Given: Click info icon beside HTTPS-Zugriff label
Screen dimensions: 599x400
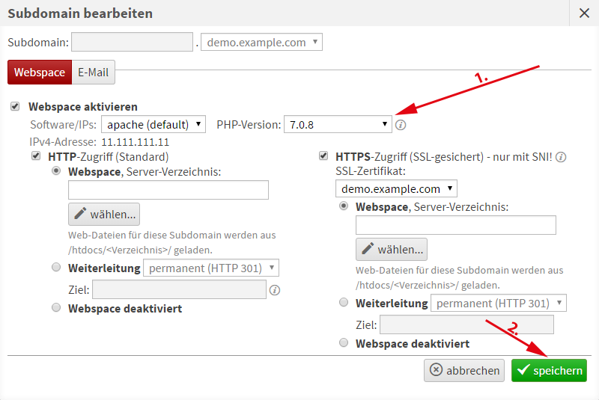Looking at the screenshot, I should tap(561, 157).
